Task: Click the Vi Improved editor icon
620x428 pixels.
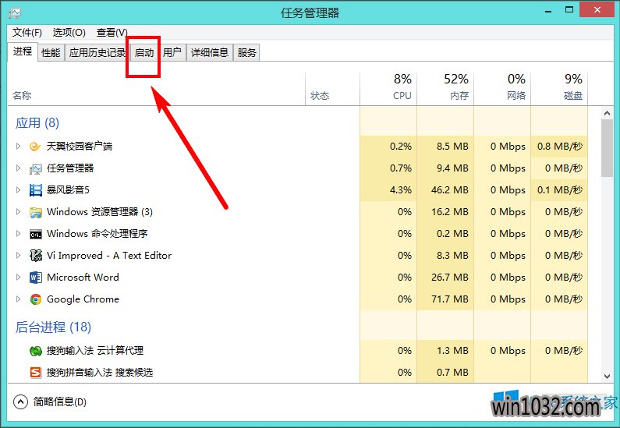Action: click(35, 255)
